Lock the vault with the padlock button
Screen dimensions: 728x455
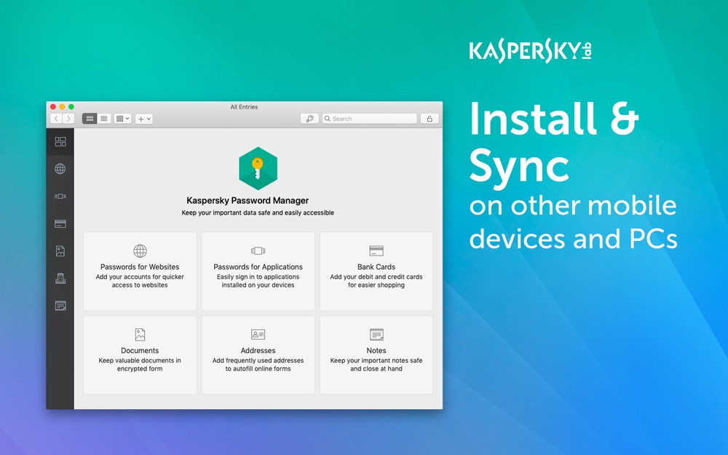pos(430,119)
